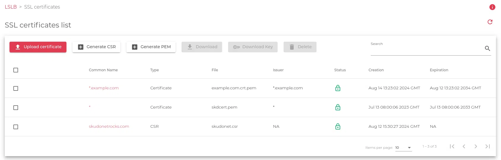Click the Upload certificate button
Image resolution: width=501 pixels, height=160 pixels.
38,47
